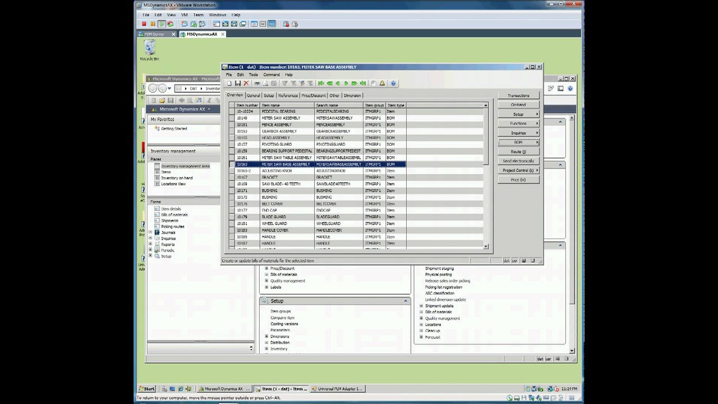The image size is (718, 404).
Task: Open the Recycle Bin desktop icon
Action: (149, 50)
